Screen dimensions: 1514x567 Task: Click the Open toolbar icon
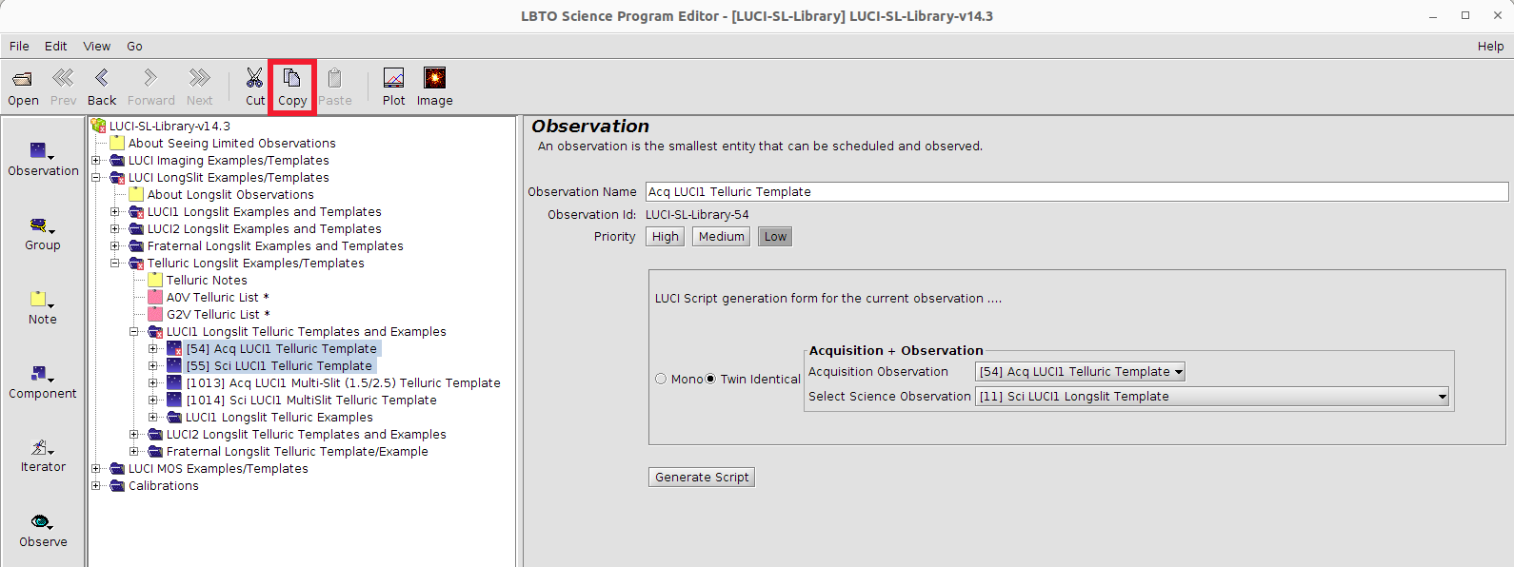(23, 79)
